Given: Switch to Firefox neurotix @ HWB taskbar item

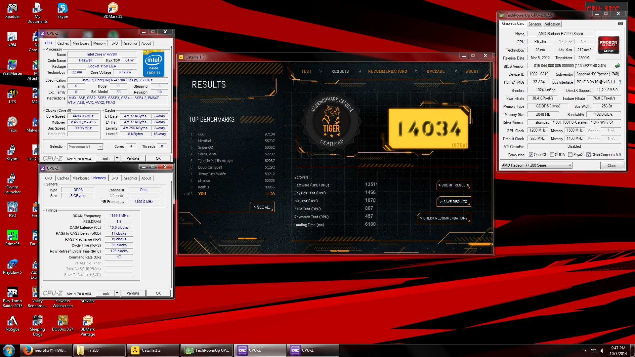Looking at the screenshot, I should coord(46,350).
